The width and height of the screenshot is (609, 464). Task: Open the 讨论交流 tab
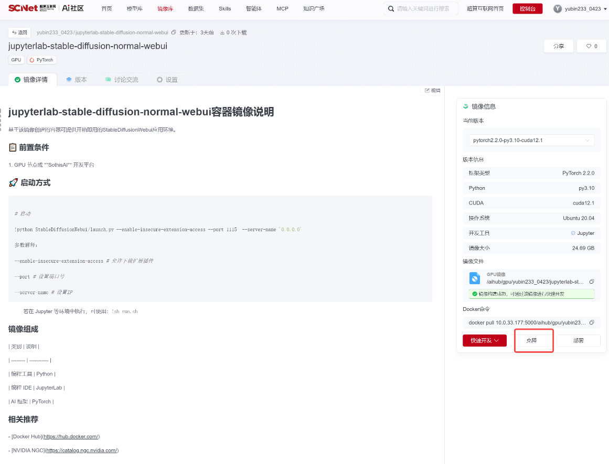tap(122, 80)
